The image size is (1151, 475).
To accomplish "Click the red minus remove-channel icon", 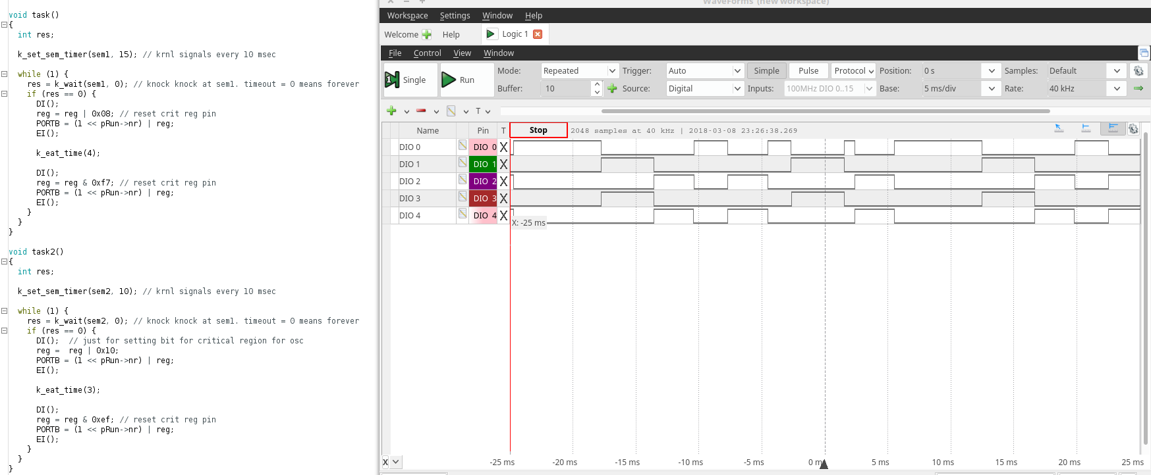I will (421, 111).
